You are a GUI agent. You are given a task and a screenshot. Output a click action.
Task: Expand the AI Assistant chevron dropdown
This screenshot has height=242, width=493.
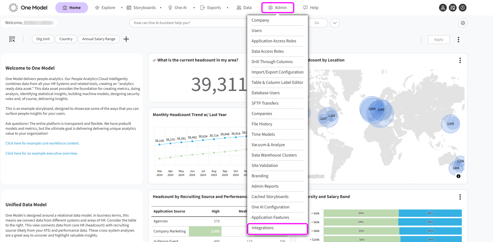(x=335, y=23)
